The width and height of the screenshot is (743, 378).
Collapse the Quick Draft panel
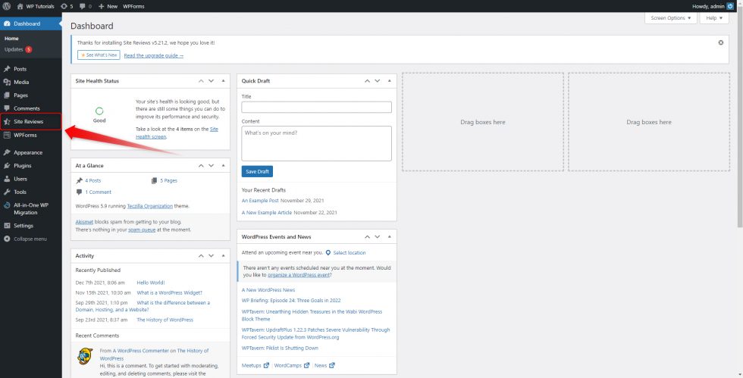pyautogui.click(x=390, y=81)
